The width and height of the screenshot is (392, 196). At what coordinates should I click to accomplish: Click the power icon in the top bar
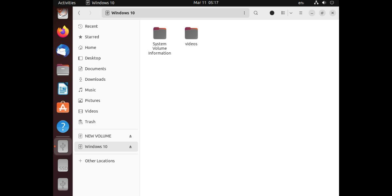pyautogui.click(x=332, y=3)
